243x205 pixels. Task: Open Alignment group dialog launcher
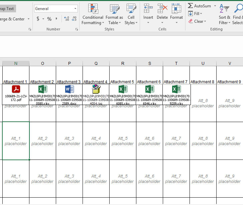tap(30, 29)
